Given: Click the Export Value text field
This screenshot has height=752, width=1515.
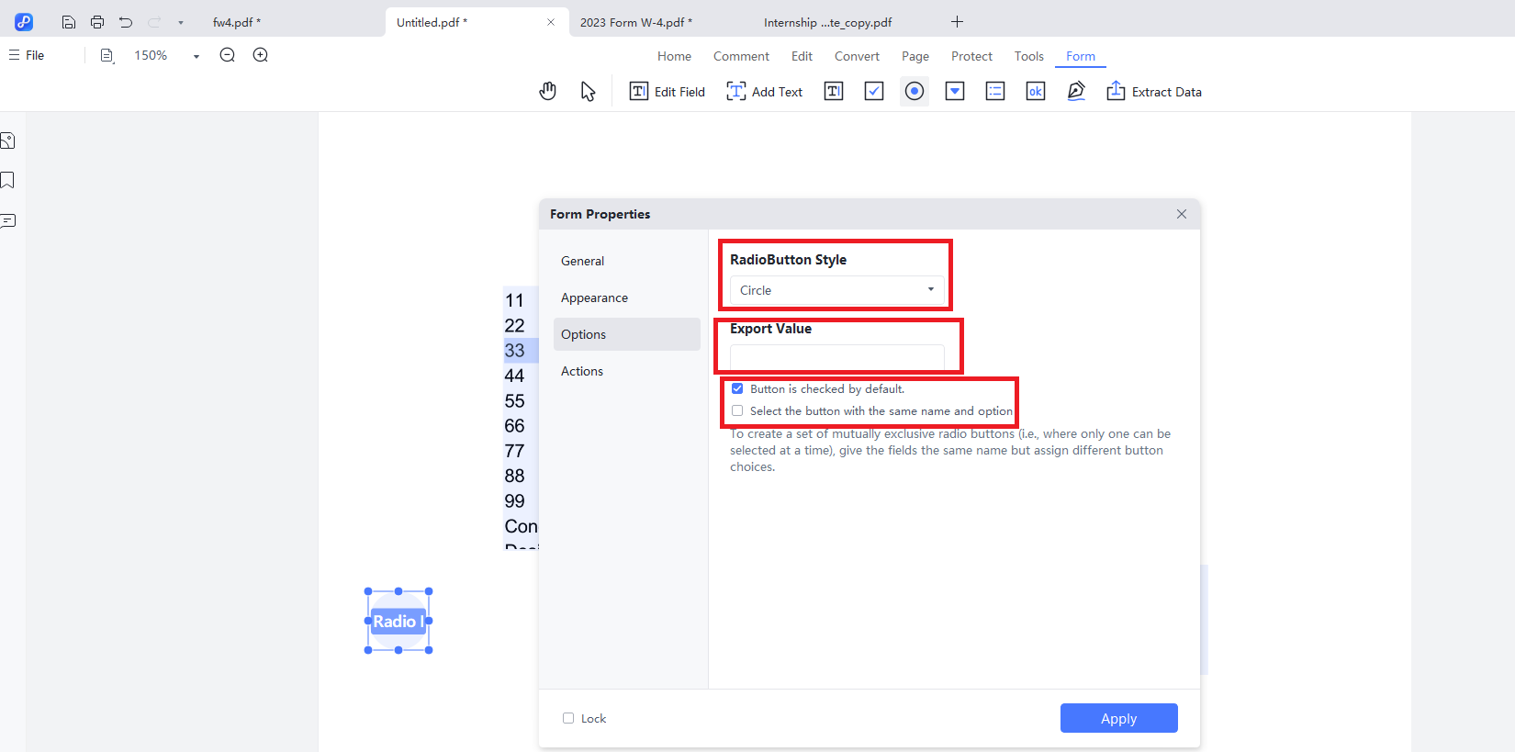Looking at the screenshot, I should click(836, 356).
